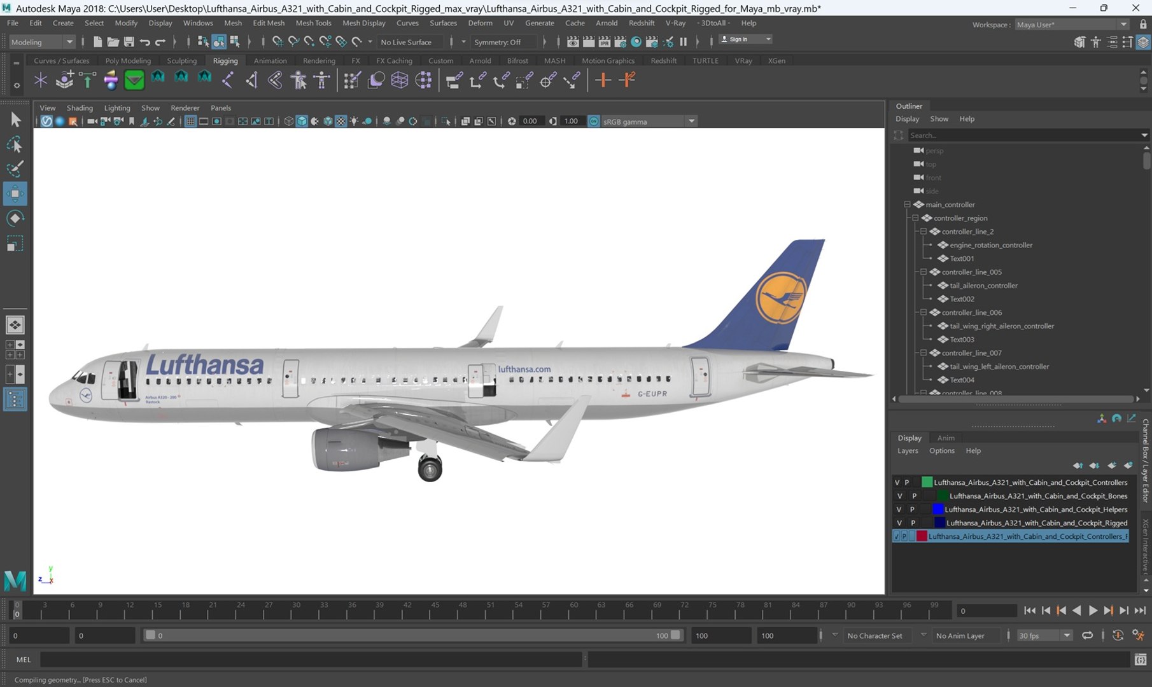Click the MEL script type label
1152x687 pixels.
click(24, 660)
